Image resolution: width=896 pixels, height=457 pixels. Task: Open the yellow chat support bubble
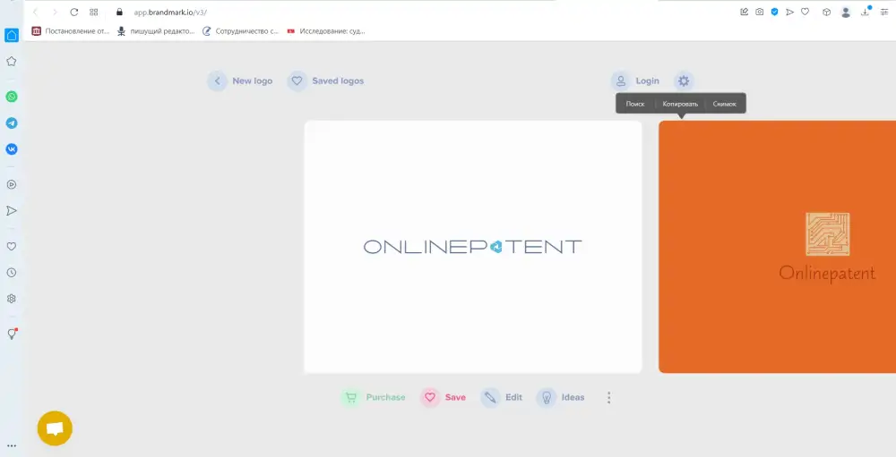[x=55, y=429]
